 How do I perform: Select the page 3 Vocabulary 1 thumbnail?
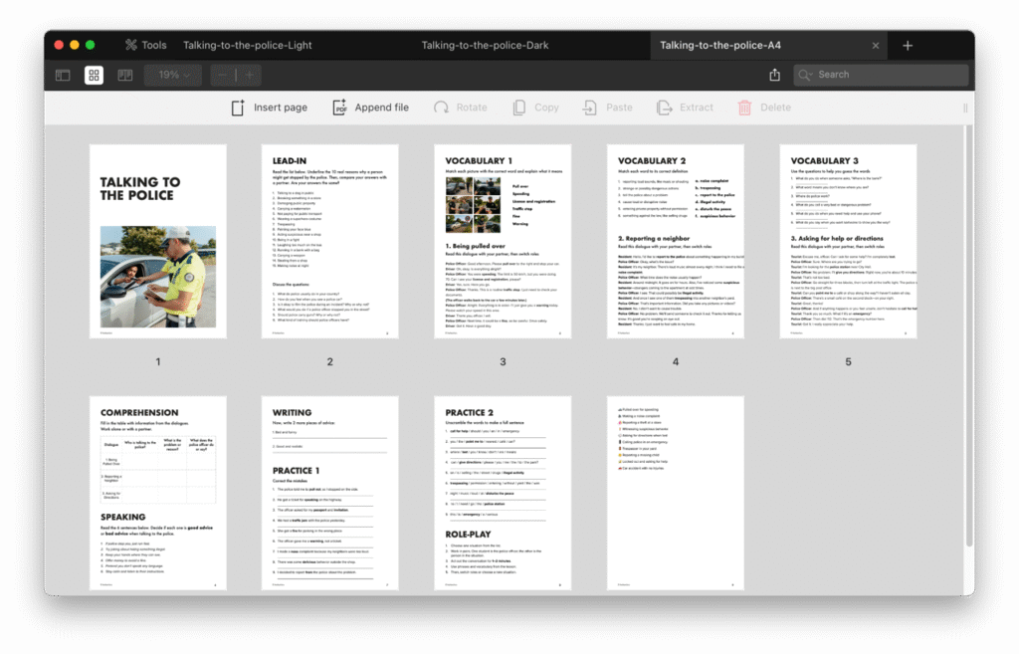tap(503, 241)
